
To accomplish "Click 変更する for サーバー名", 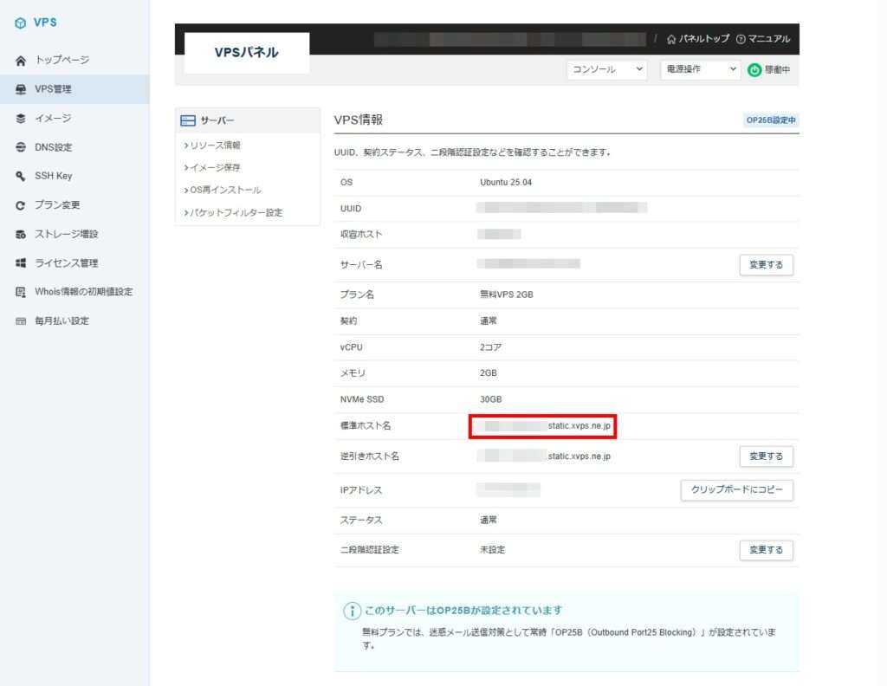I will (766, 265).
